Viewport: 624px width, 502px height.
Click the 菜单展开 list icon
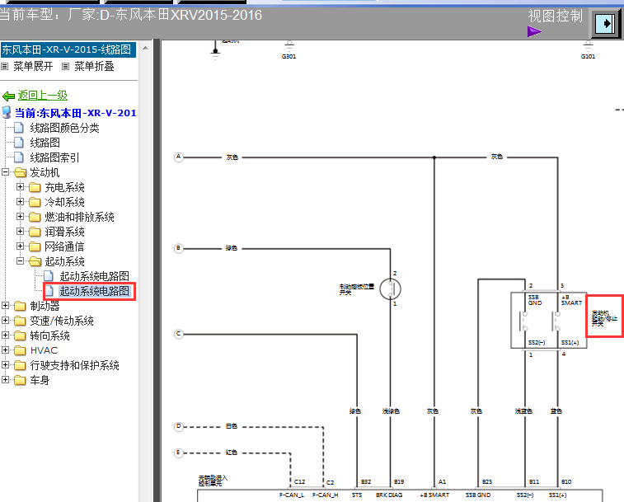coord(5,67)
